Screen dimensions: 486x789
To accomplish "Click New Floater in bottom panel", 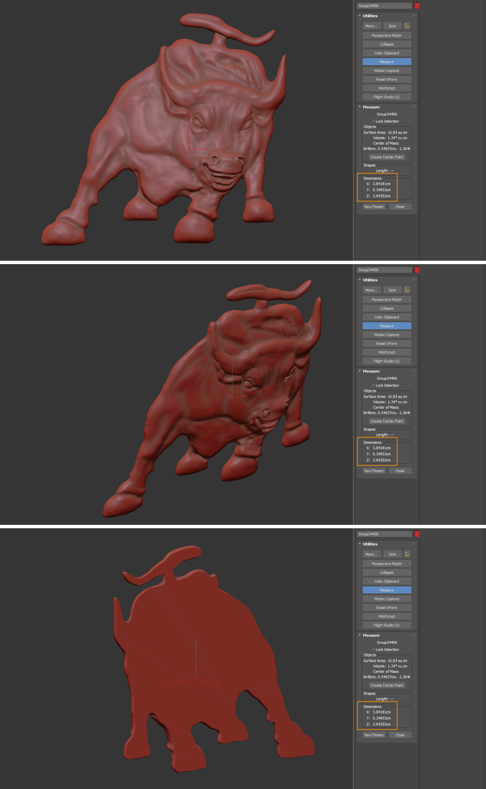I will click(x=374, y=735).
